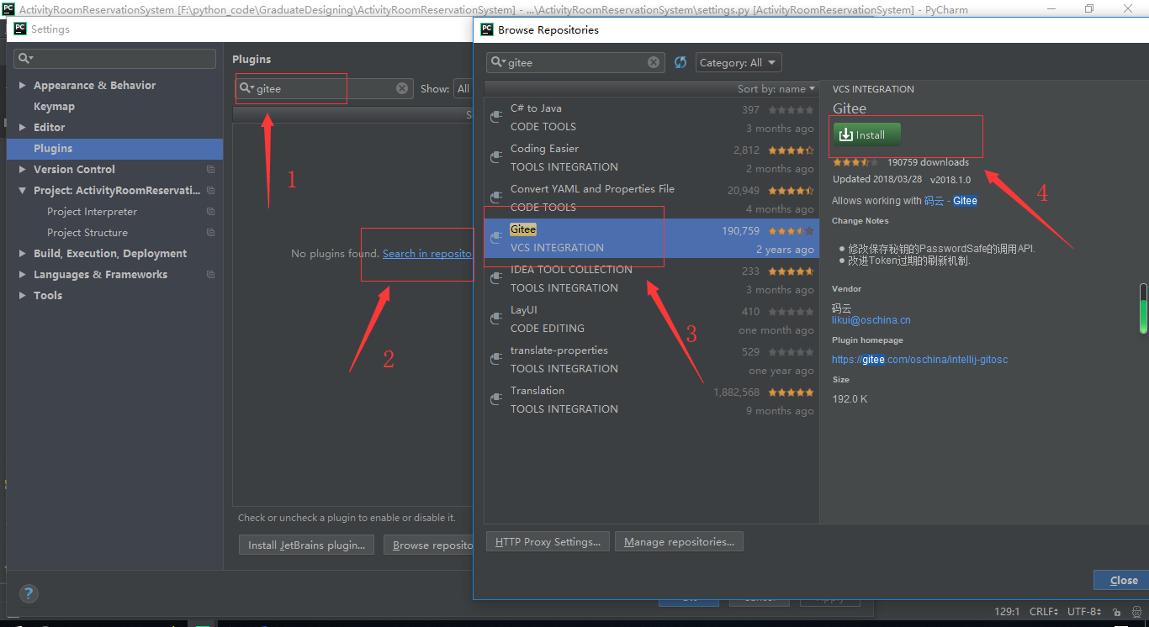
Task: Open the Category: All dropdown
Action: [739, 62]
